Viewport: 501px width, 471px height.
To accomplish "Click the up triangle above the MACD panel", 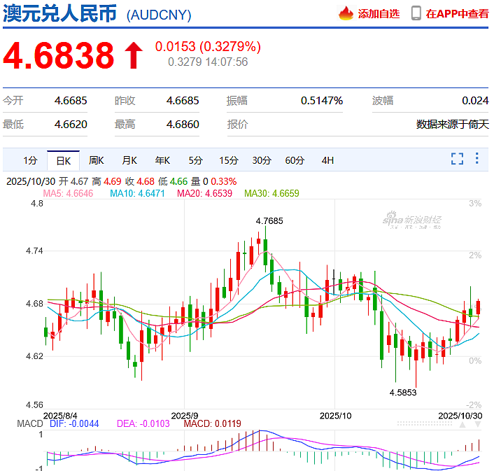I will point(463,425).
